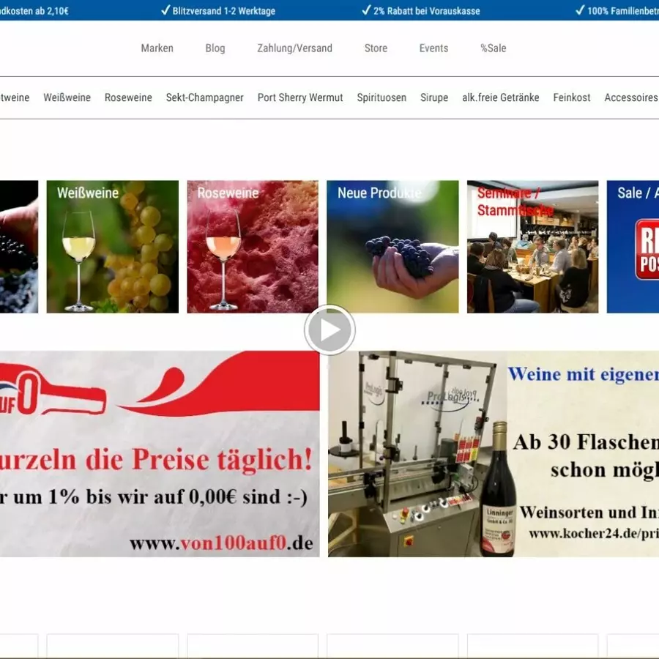659x659 pixels.
Task: Click the Weißweine image tile
Action: (112, 247)
